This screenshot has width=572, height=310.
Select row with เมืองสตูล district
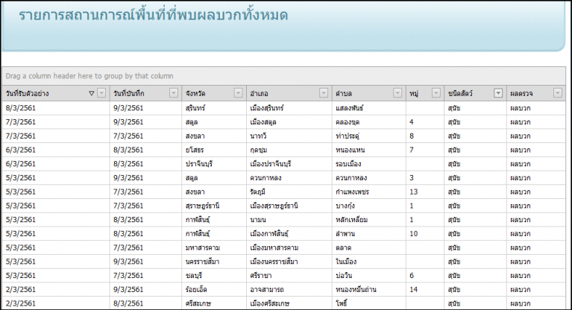(268, 121)
